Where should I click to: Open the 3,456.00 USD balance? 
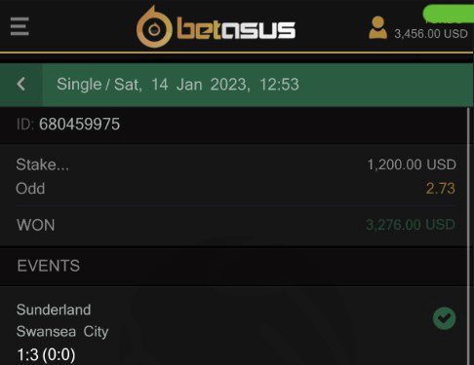431,34
